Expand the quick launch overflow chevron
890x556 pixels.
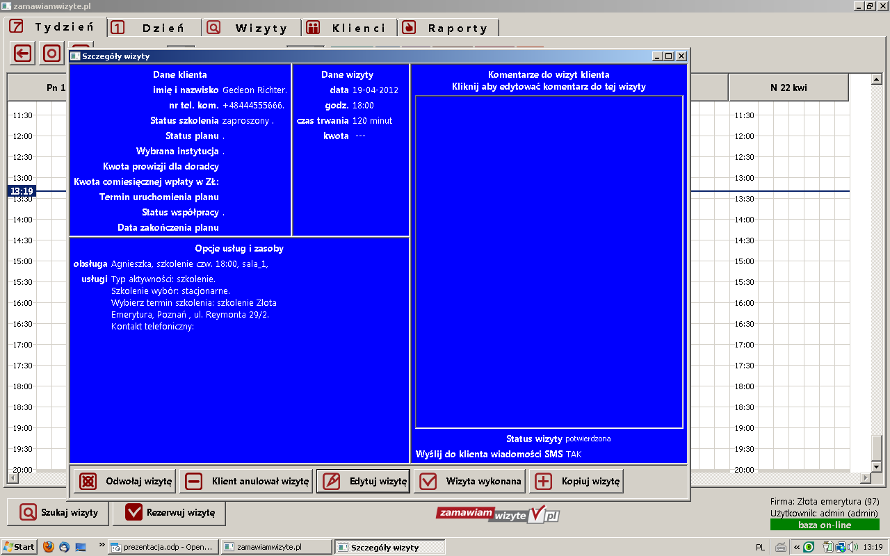102,546
